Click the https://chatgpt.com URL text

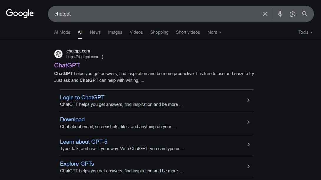82,57
